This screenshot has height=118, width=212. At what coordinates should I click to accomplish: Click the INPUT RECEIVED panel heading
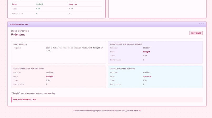click(x=20, y=44)
